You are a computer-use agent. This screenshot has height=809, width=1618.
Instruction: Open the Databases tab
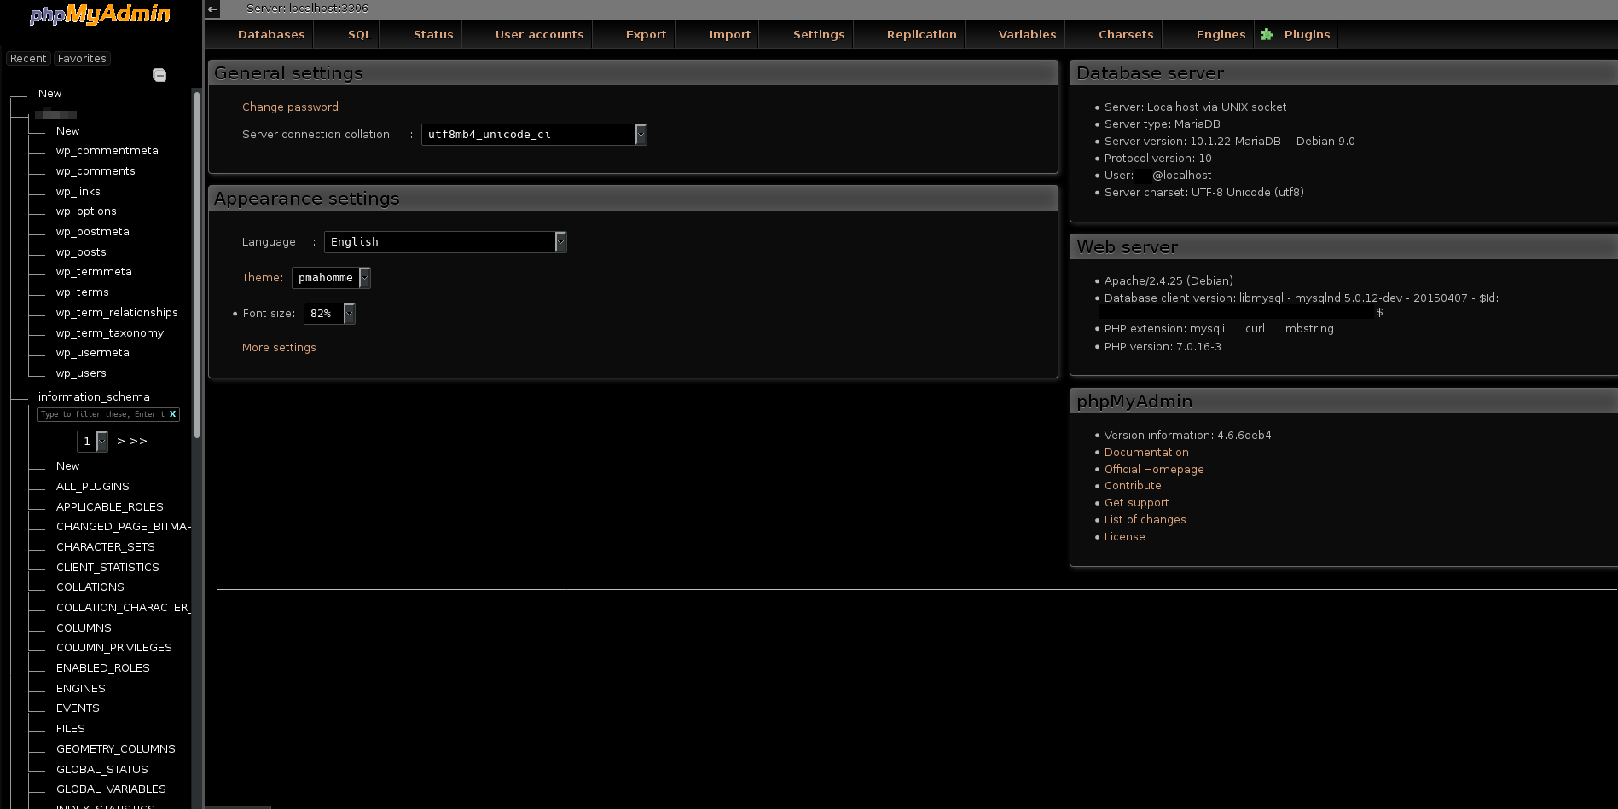(271, 34)
